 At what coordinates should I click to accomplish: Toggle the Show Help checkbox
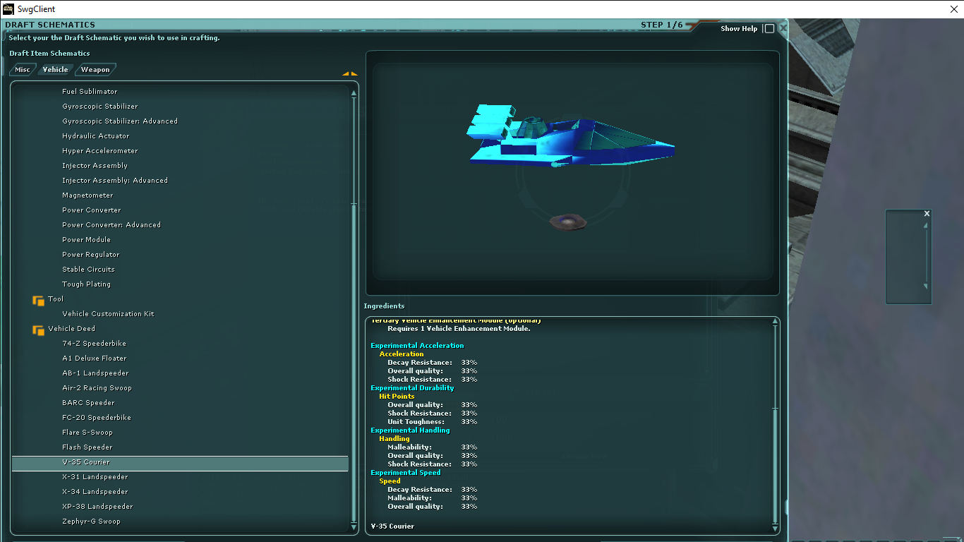pyautogui.click(x=769, y=28)
